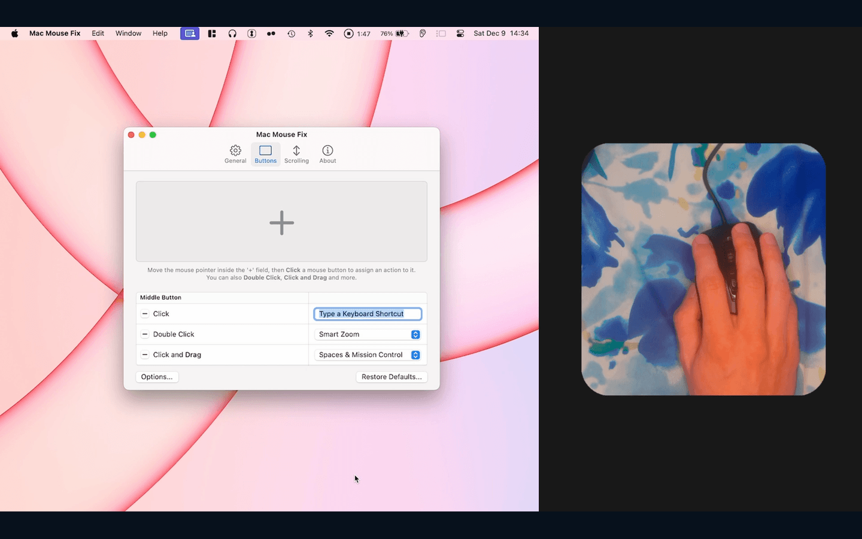Screen dimensions: 862x539
Task: Click the Middle Button header
Action: [160, 297]
